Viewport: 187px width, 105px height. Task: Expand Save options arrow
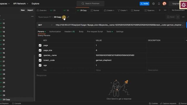pyautogui.click(x=178, y=17)
